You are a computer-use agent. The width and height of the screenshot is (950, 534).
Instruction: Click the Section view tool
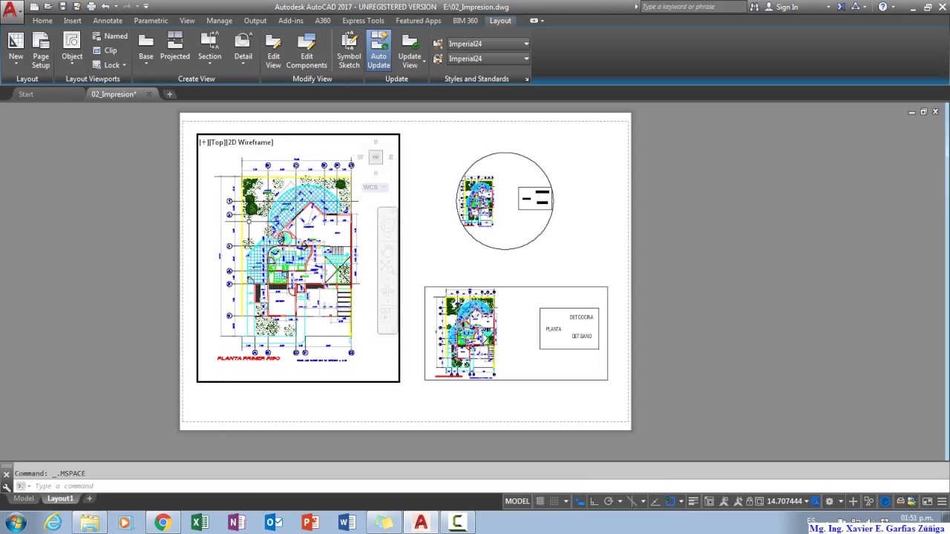(x=209, y=47)
